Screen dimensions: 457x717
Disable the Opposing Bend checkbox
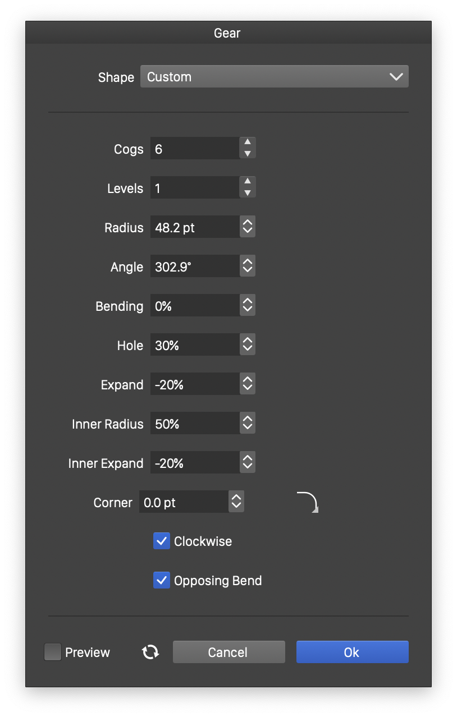[x=162, y=581]
